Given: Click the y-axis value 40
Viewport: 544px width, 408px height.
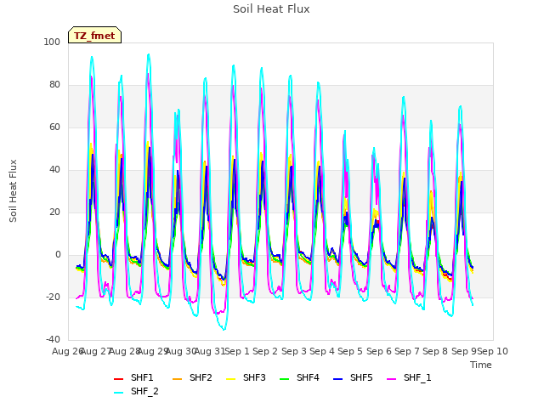Looking at the screenshot, I should pyautogui.click(x=54, y=170).
